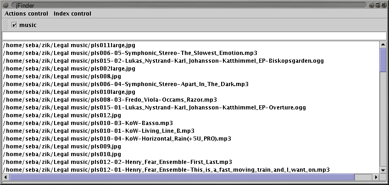Click the horizontal scrollbar right arrow
Image resolution: width=389 pixels, height=185 pixels.
pyautogui.click(x=376, y=177)
